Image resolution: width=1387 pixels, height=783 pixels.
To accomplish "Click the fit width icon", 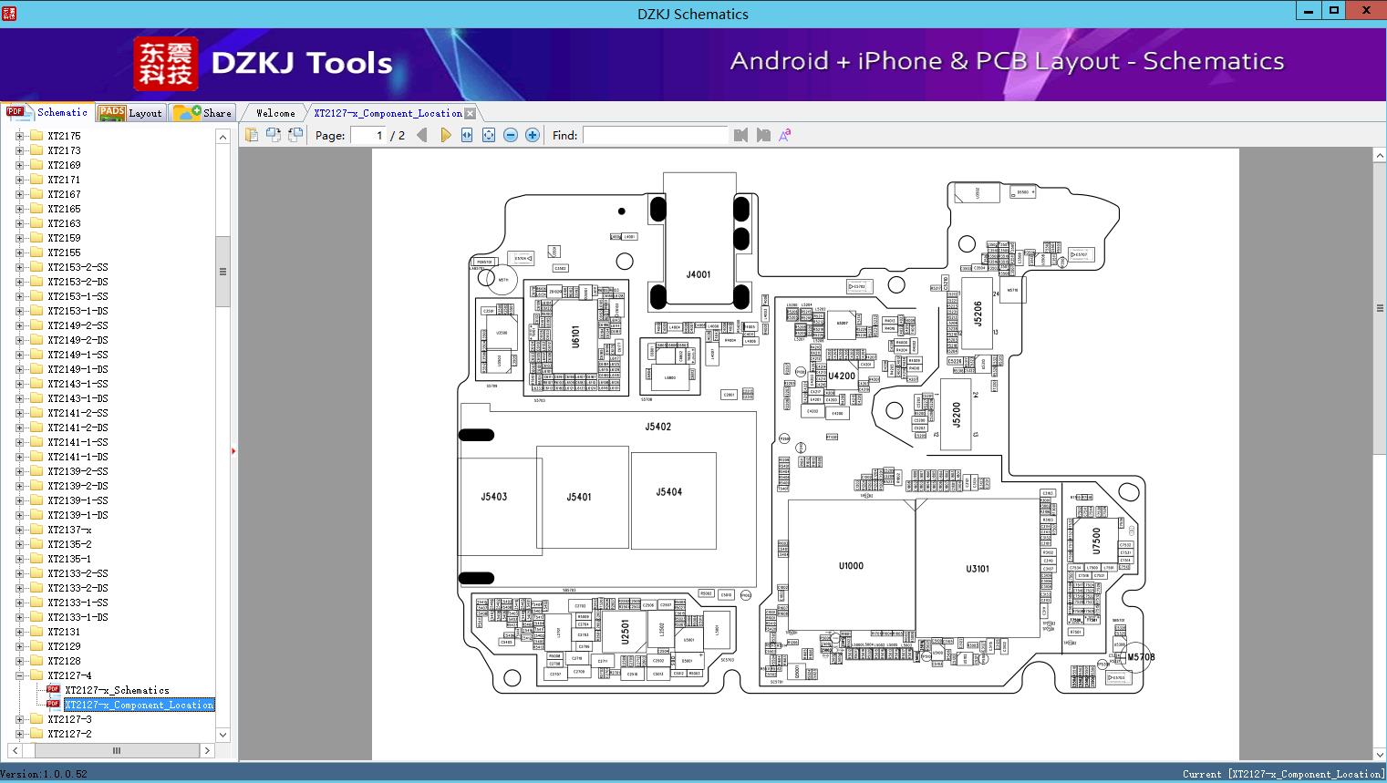I will tap(467, 135).
